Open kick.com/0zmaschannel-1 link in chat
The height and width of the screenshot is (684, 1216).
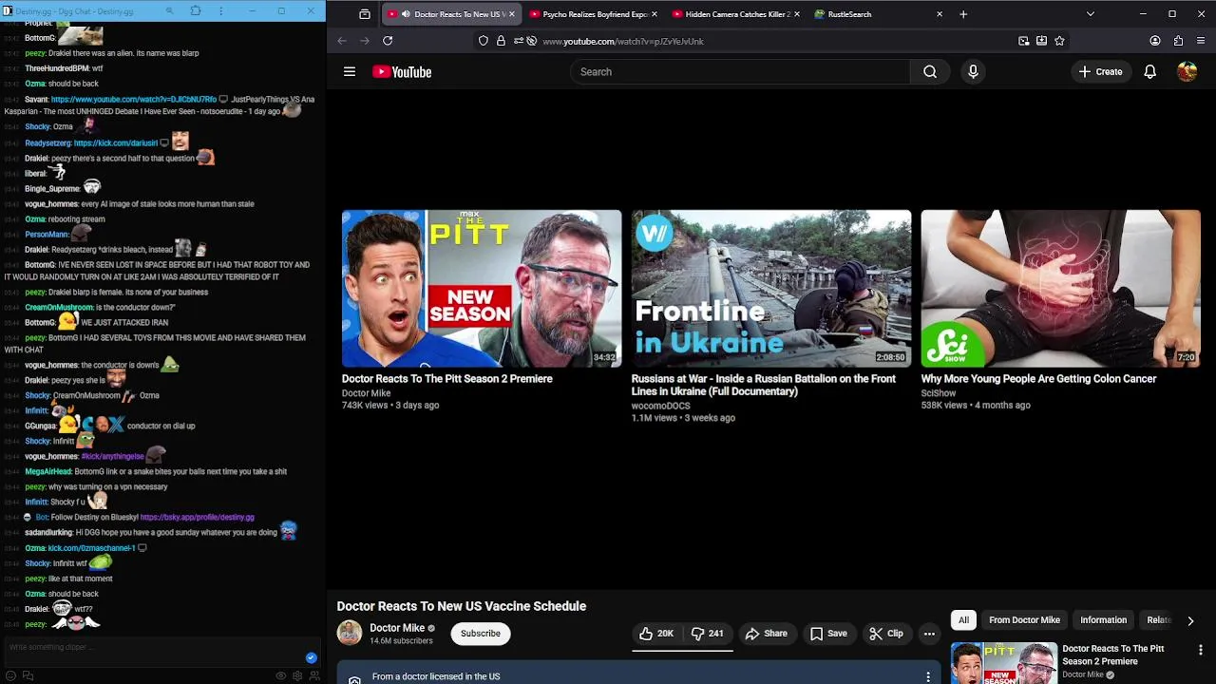(91, 548)
